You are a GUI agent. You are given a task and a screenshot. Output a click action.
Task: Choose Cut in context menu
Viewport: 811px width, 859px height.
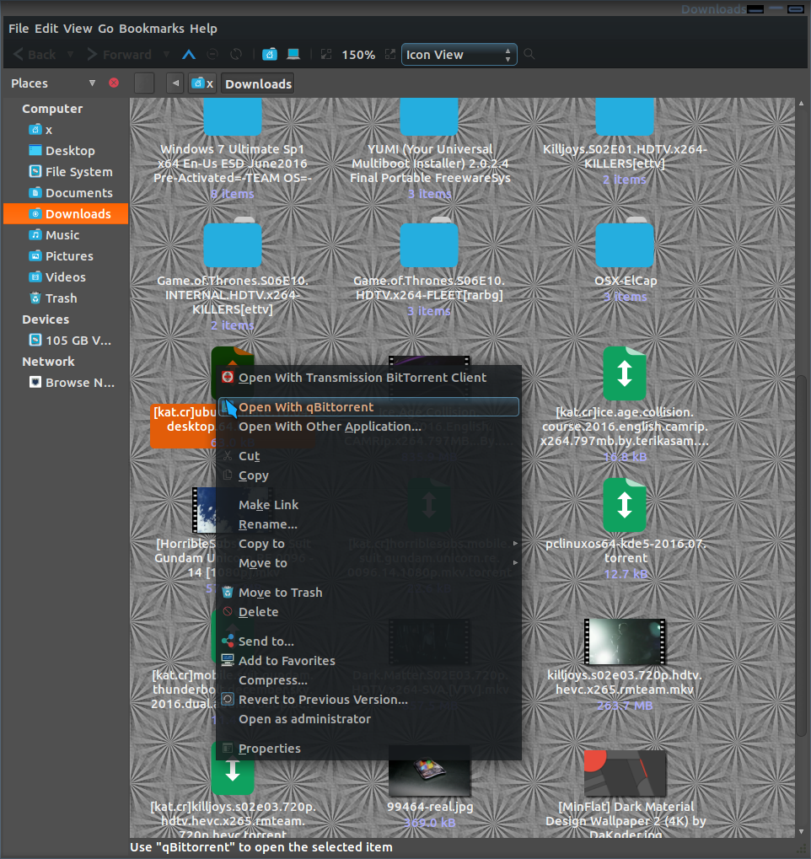click(368, 456)
